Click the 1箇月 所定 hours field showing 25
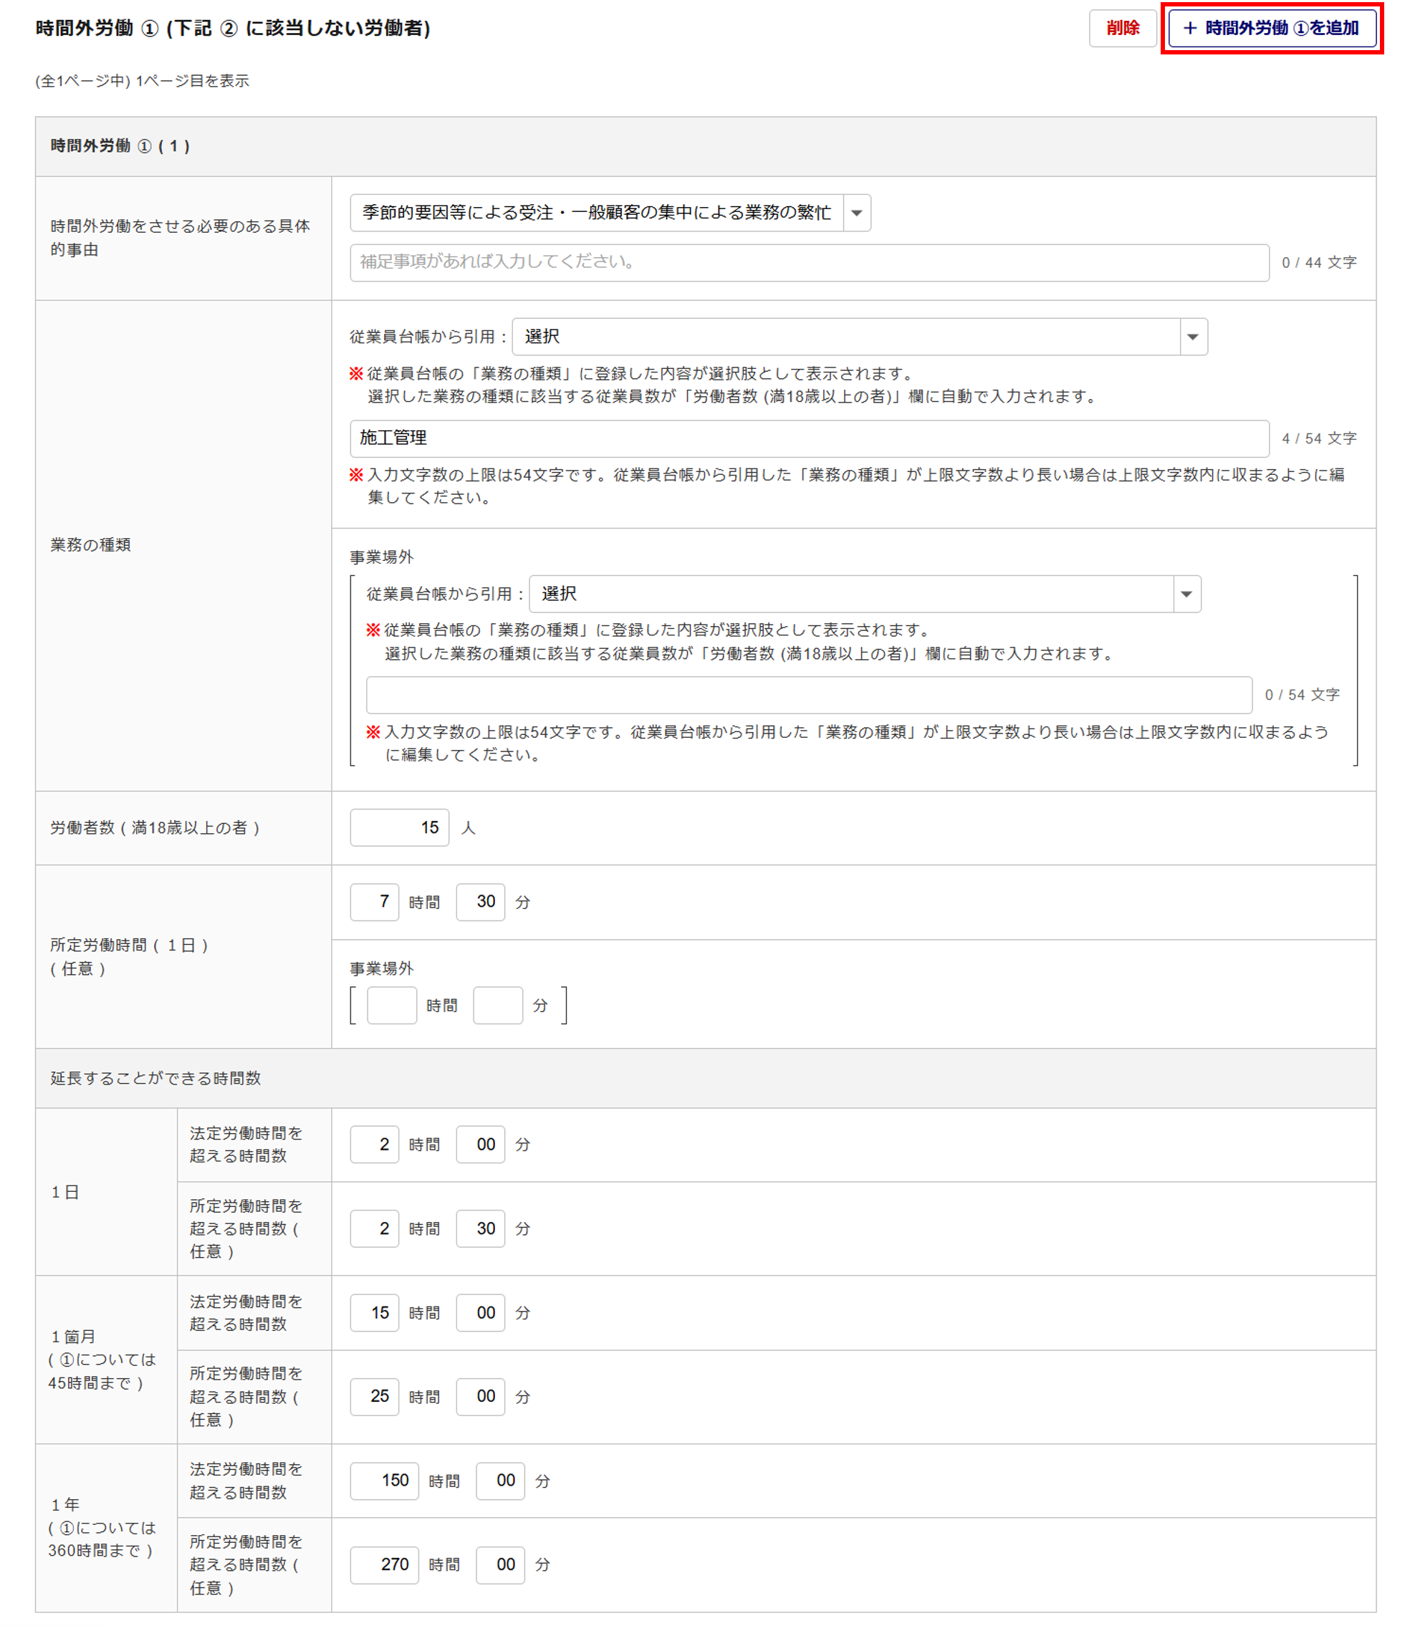Image resolution: width=1410 pixels, height=1626 pixels. coord(375,1396)
